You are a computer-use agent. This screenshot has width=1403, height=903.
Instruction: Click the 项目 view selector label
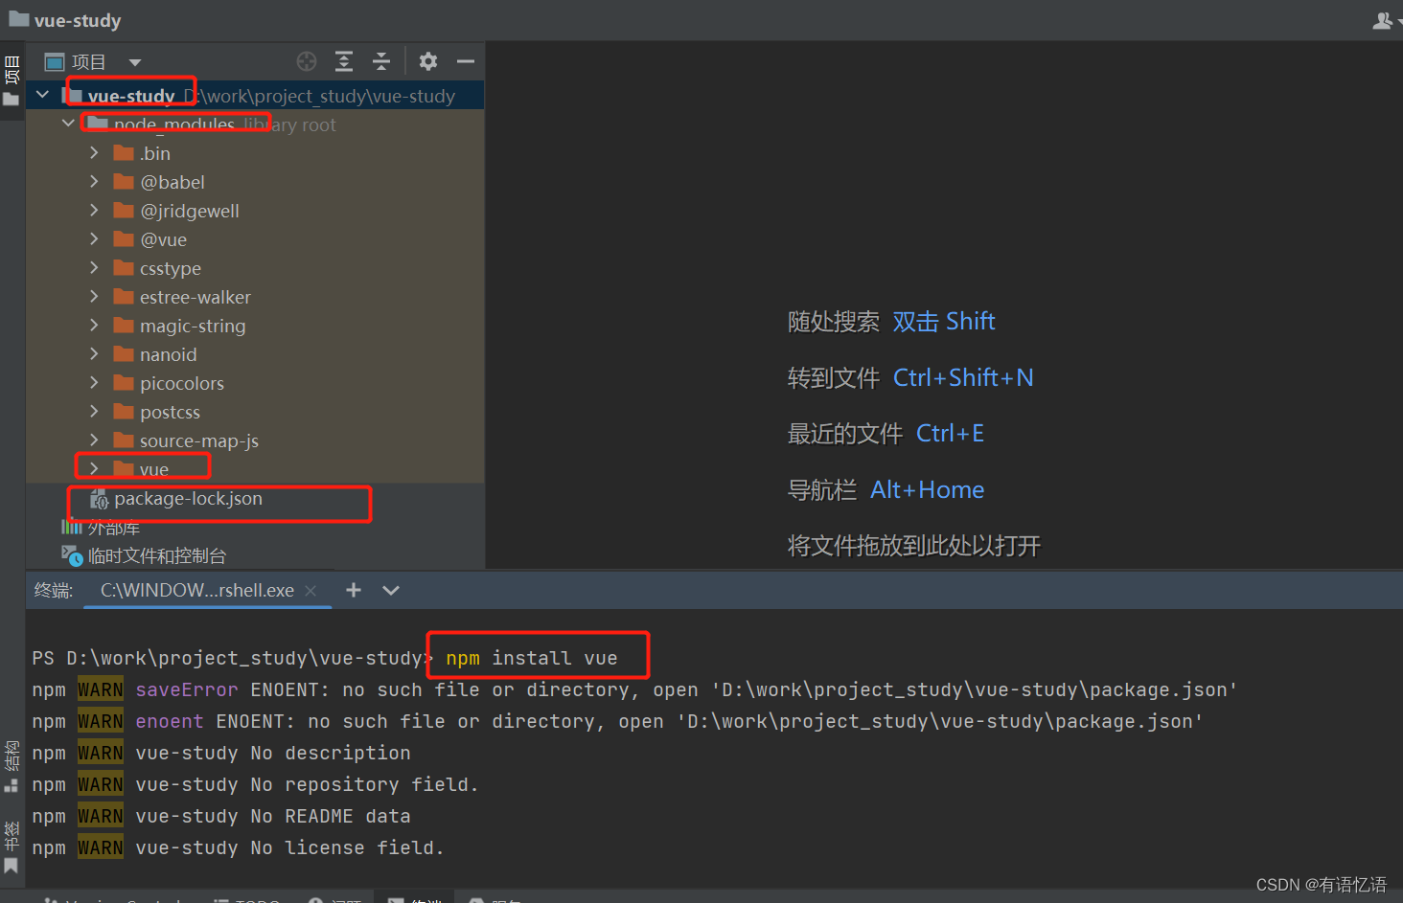click(89, 62)
